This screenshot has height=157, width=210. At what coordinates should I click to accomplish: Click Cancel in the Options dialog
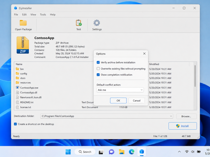pos(136,100)
